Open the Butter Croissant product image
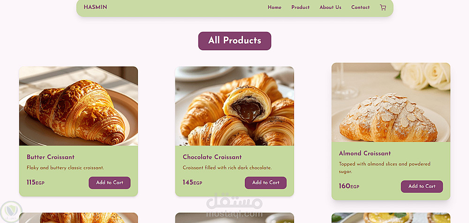Screen dimensions: 469x223 coord(78,106)
